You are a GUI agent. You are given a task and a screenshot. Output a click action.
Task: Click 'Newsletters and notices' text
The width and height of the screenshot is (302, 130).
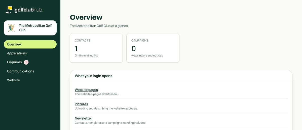point(147,55)
